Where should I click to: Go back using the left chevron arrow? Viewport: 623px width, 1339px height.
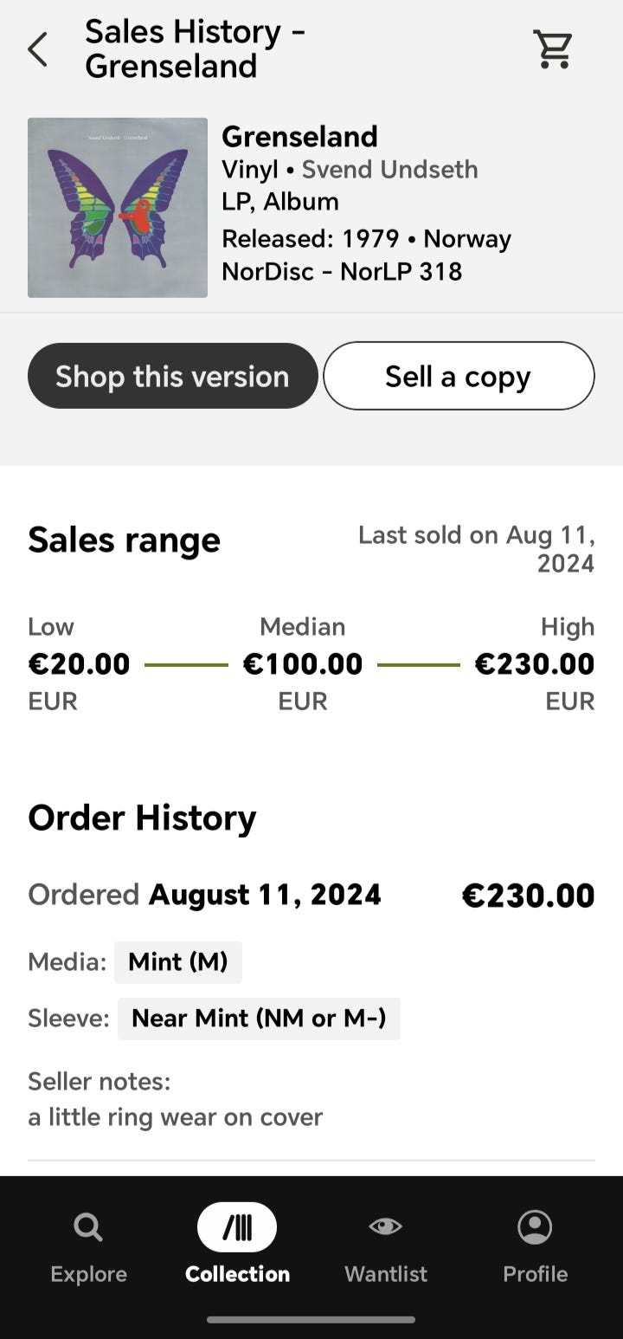coord(37,49)
